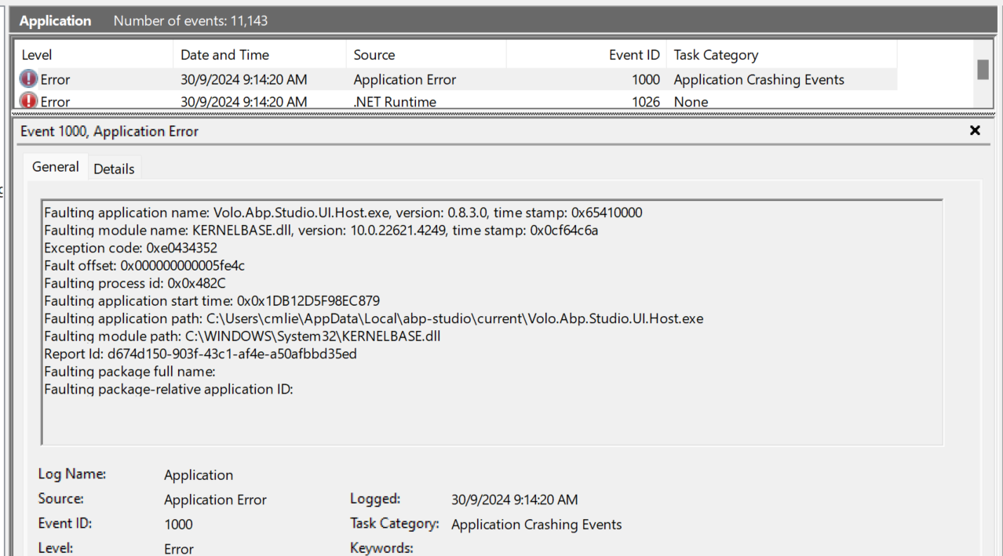Sort events by Source column header

pos(426,55)
